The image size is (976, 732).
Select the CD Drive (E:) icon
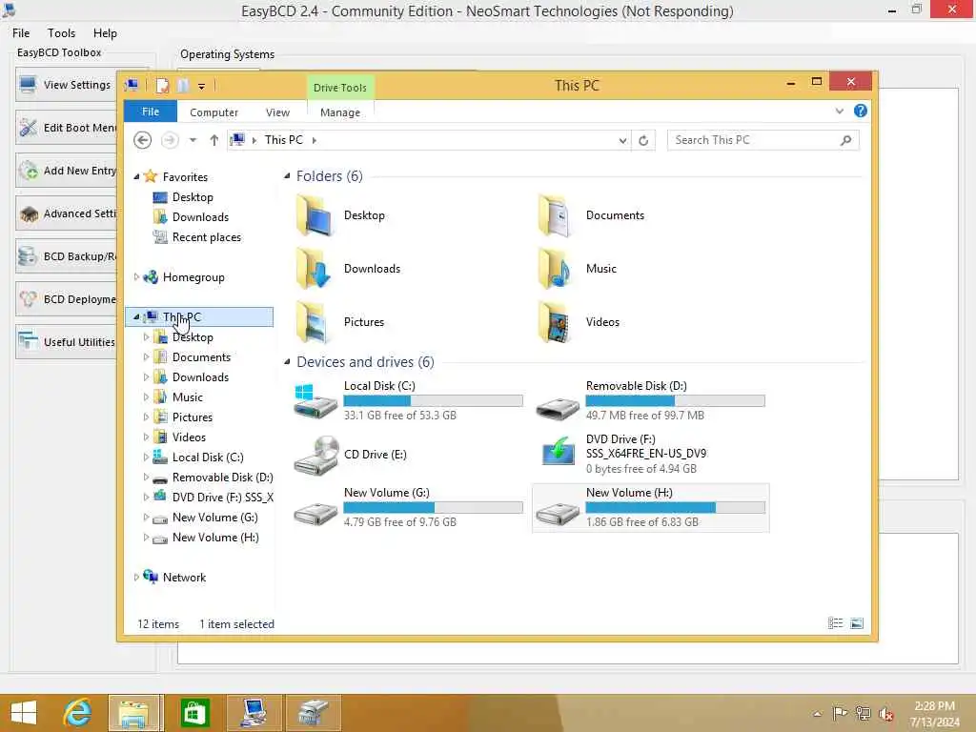tap(316, 456)
